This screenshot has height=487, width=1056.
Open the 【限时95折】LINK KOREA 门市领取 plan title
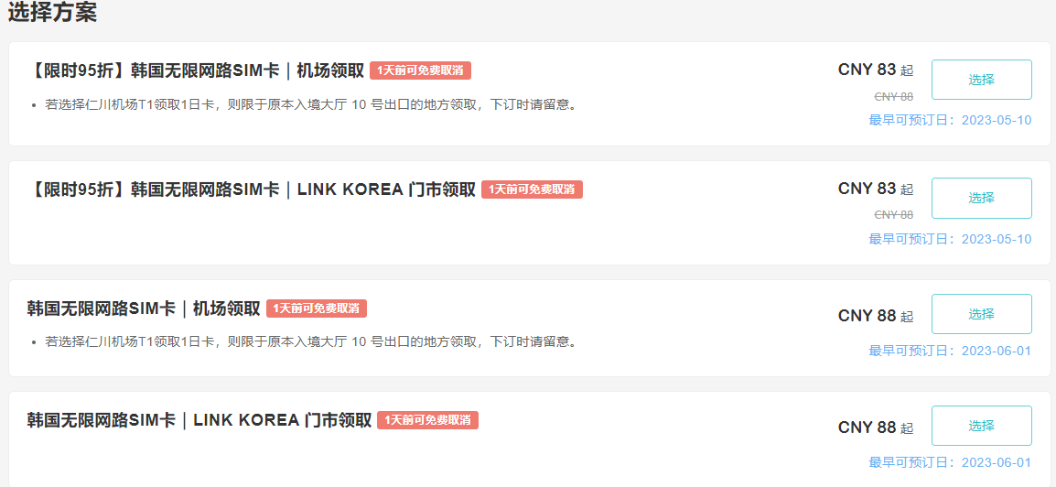(x=251, y=189)
